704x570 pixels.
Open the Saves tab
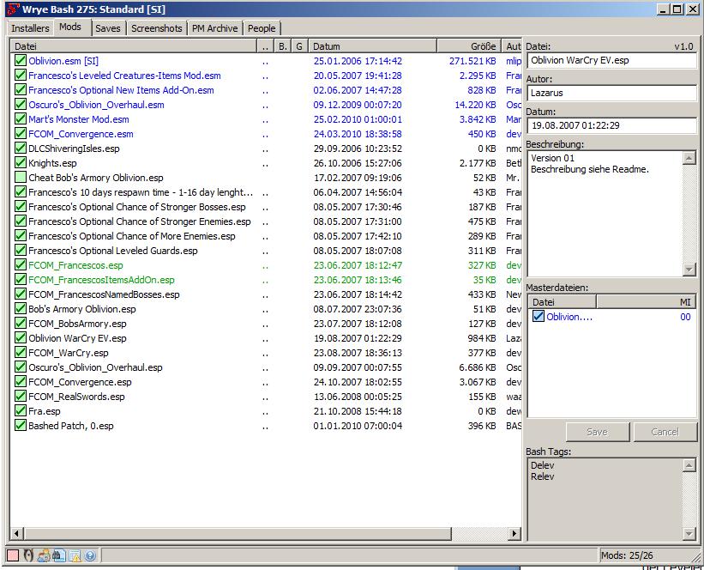(x=108, y=28)
